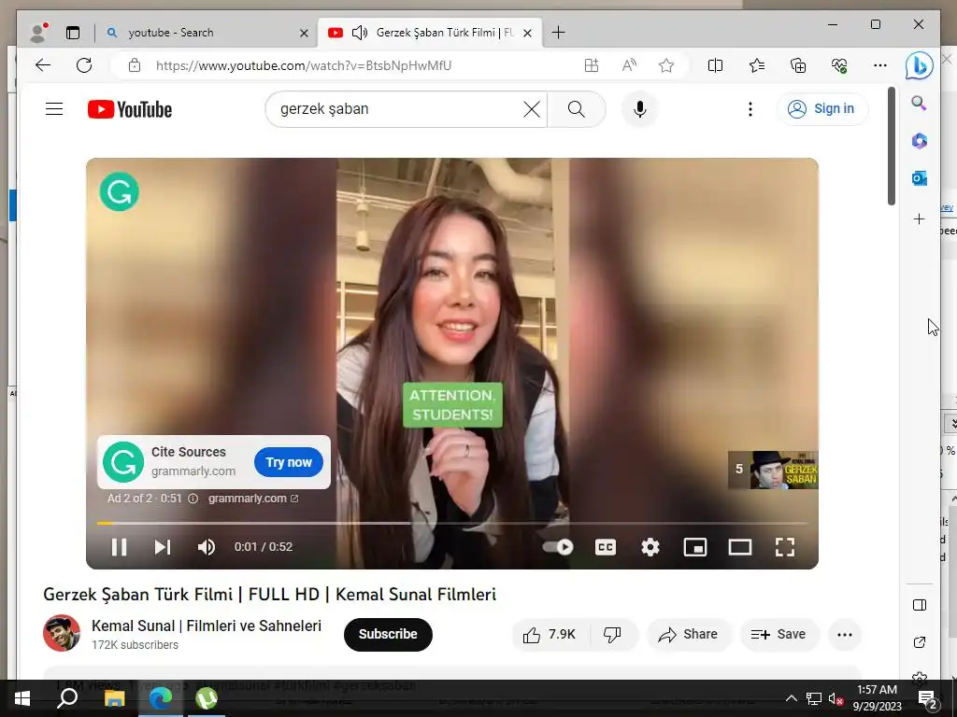Screen dimensions: 957x717
Task: Refresh the current page
Action: pos(84,65)
